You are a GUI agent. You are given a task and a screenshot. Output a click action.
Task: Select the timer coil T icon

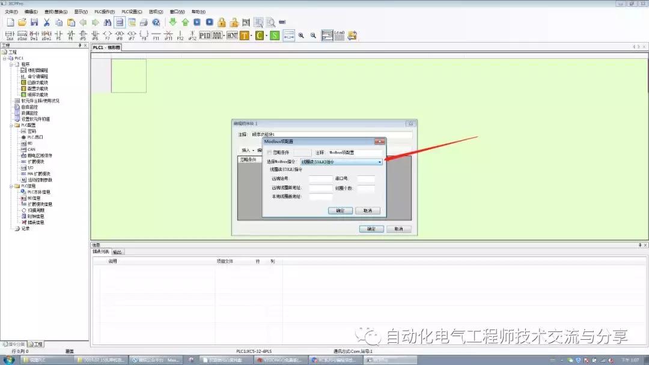(245, 35)
